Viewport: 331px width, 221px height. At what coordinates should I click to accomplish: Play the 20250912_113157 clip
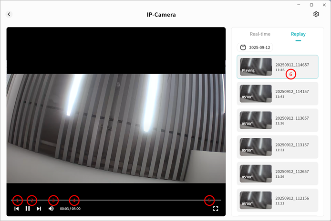click(x=278, y=147)
